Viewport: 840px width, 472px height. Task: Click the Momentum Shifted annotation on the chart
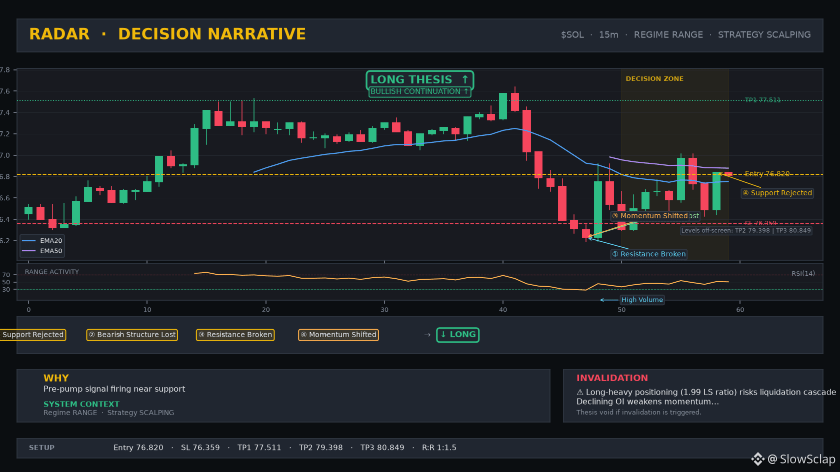click(649, 216)
